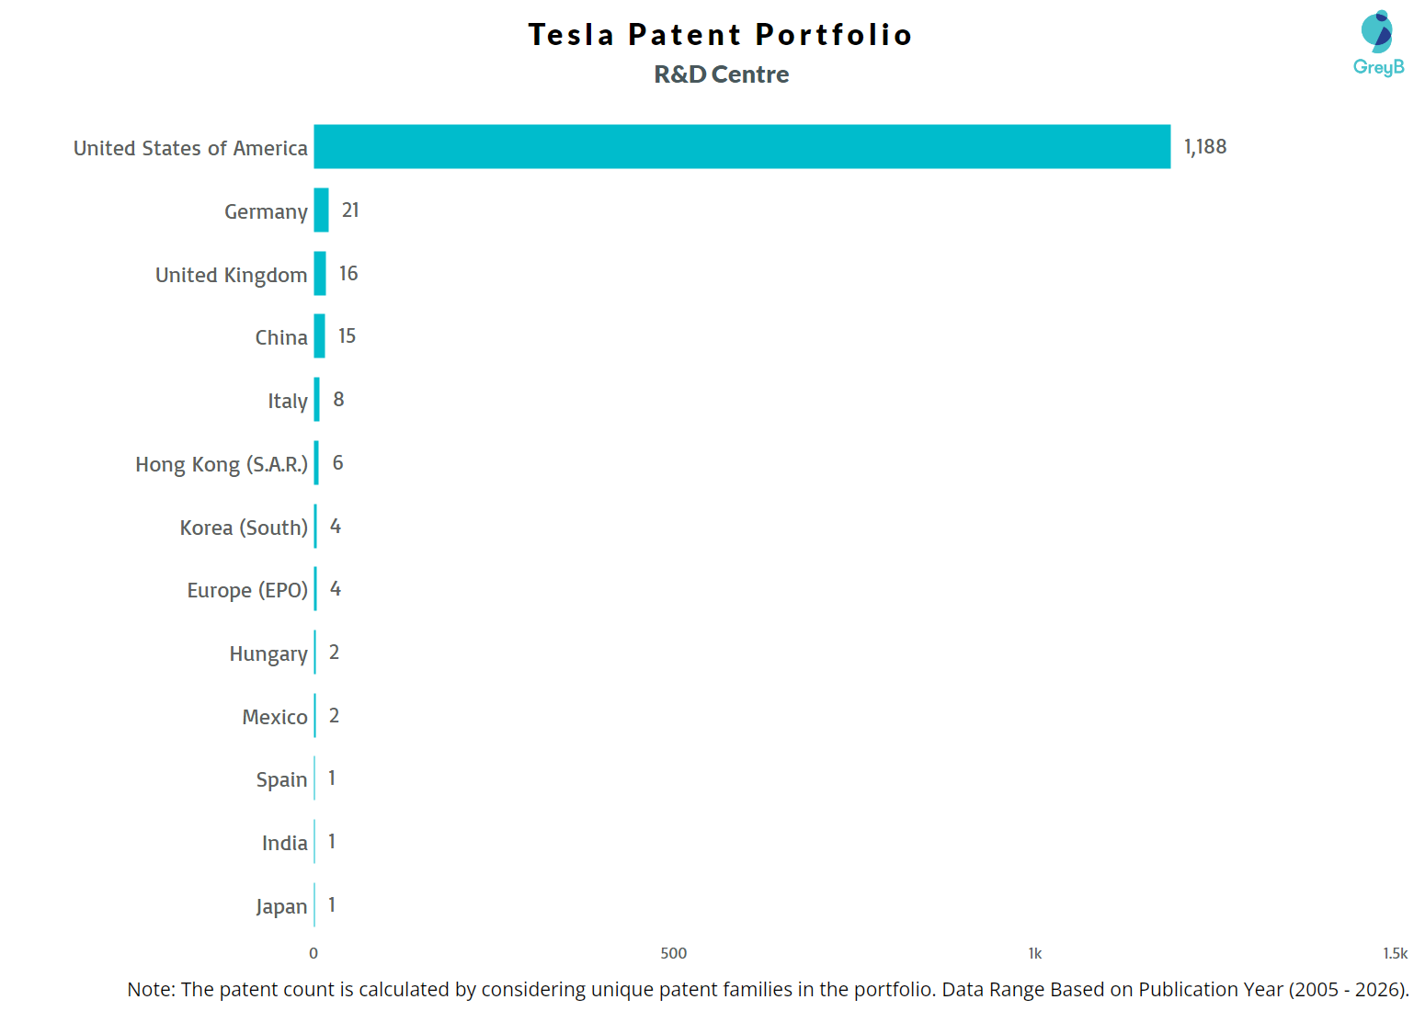Click the patent count note text

pos(768,989)
